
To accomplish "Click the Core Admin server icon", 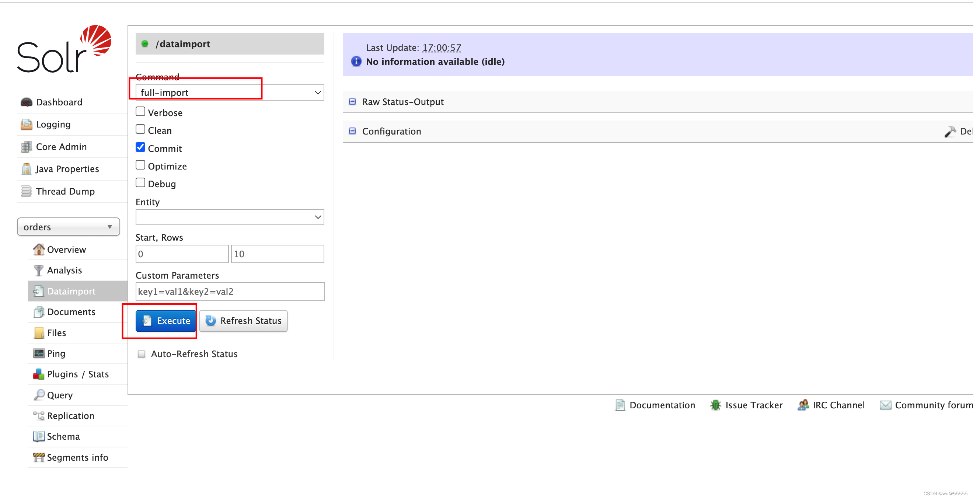I will point(26,147).
